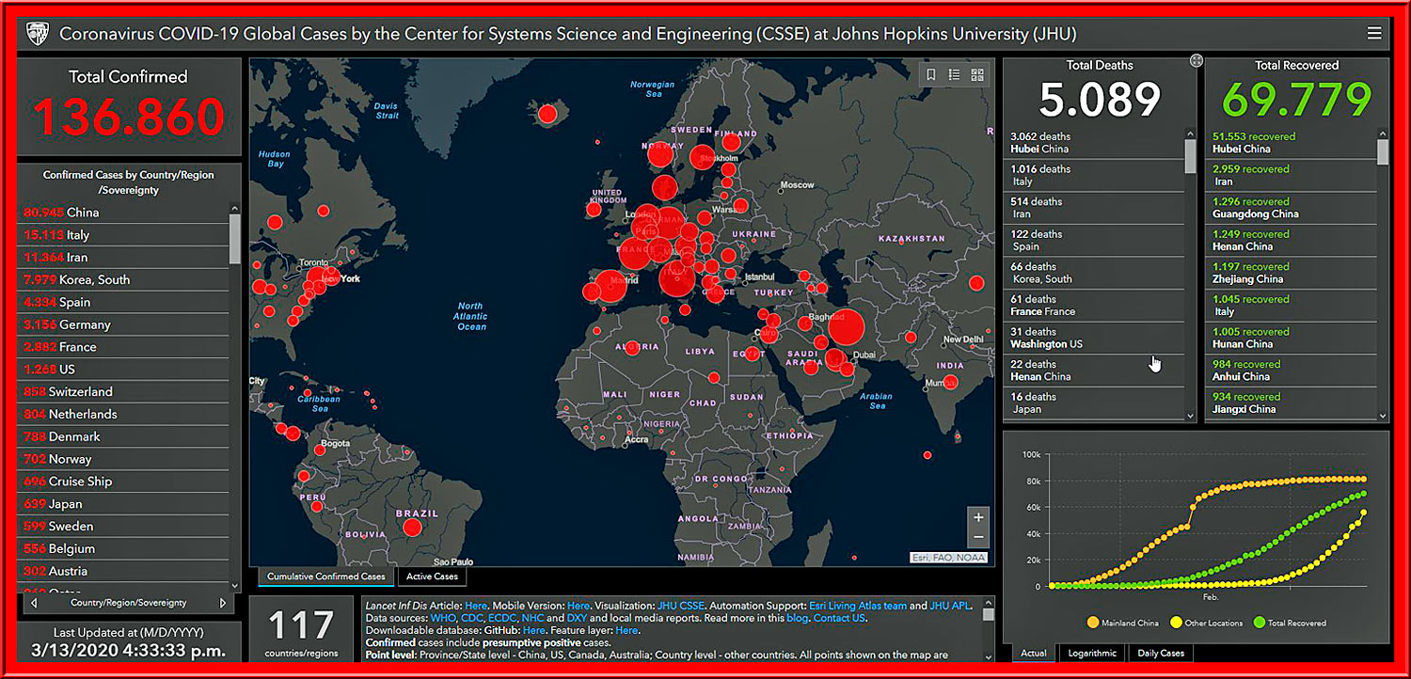The image size is (1411, 679).
Task: Open the Esri Living Atlas team link
Action: tap(859, 606)
